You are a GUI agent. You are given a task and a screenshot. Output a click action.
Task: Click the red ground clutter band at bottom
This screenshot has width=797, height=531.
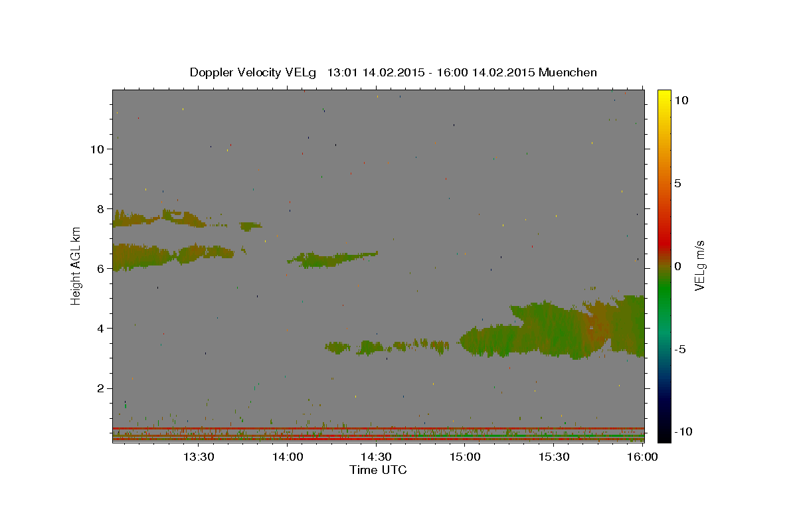click(378, 439)
